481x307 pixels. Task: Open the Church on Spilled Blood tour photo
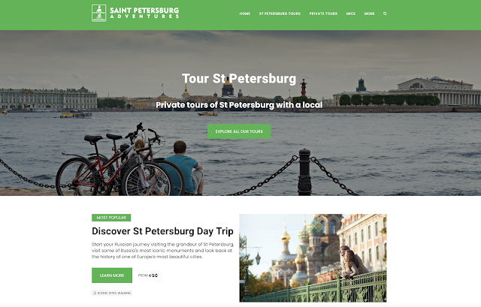point(313,258)
